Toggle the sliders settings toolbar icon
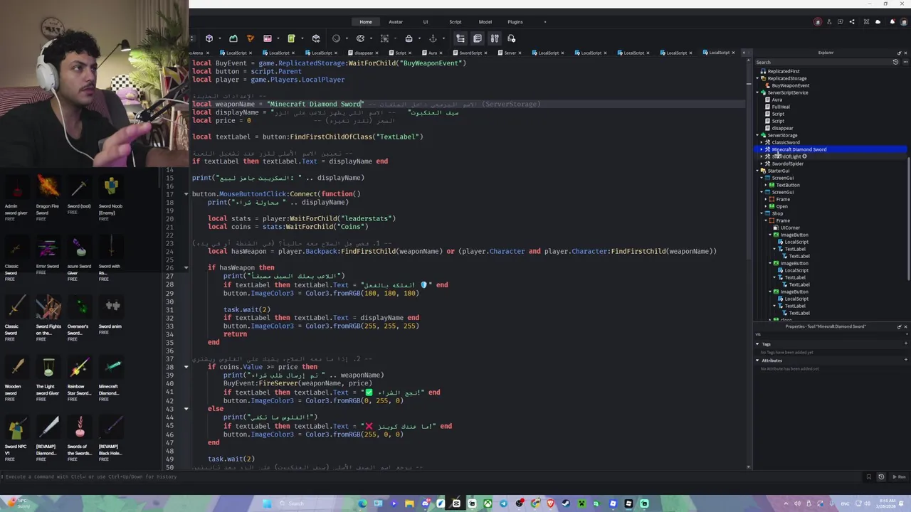 coord(495,38)
